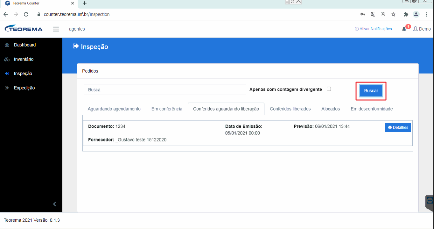Click the browser reload icon
Viewport: 434px width, 229px height.
[26, 14]
